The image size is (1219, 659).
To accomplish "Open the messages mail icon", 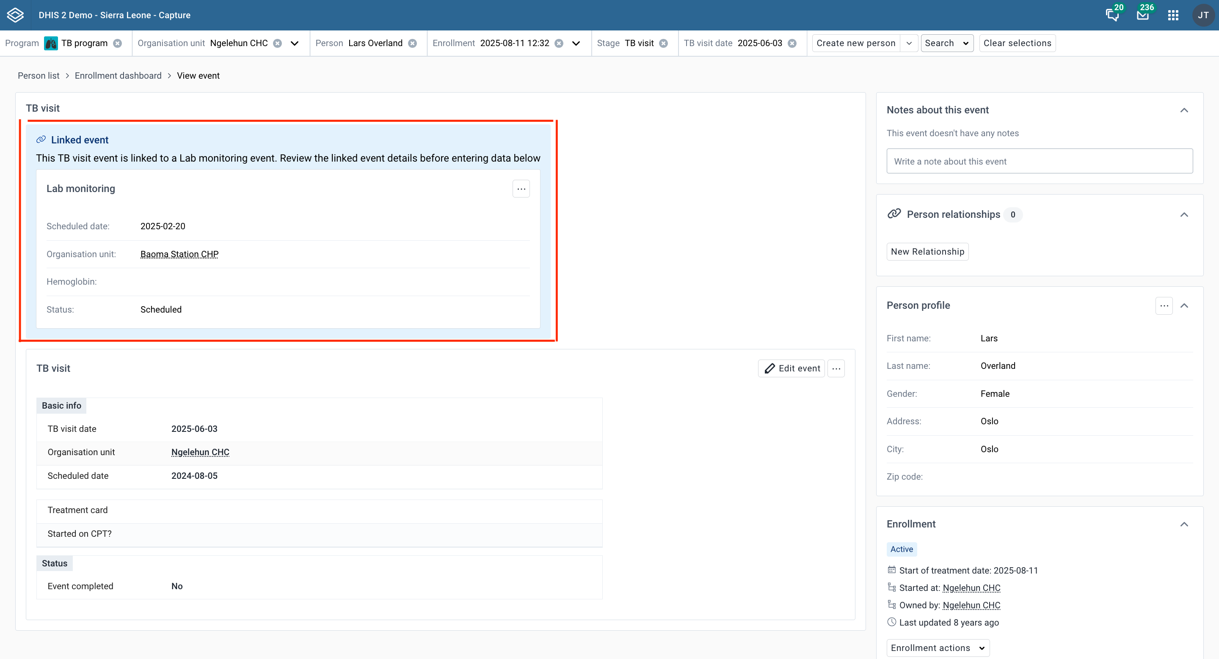I will coord(1142,15).
